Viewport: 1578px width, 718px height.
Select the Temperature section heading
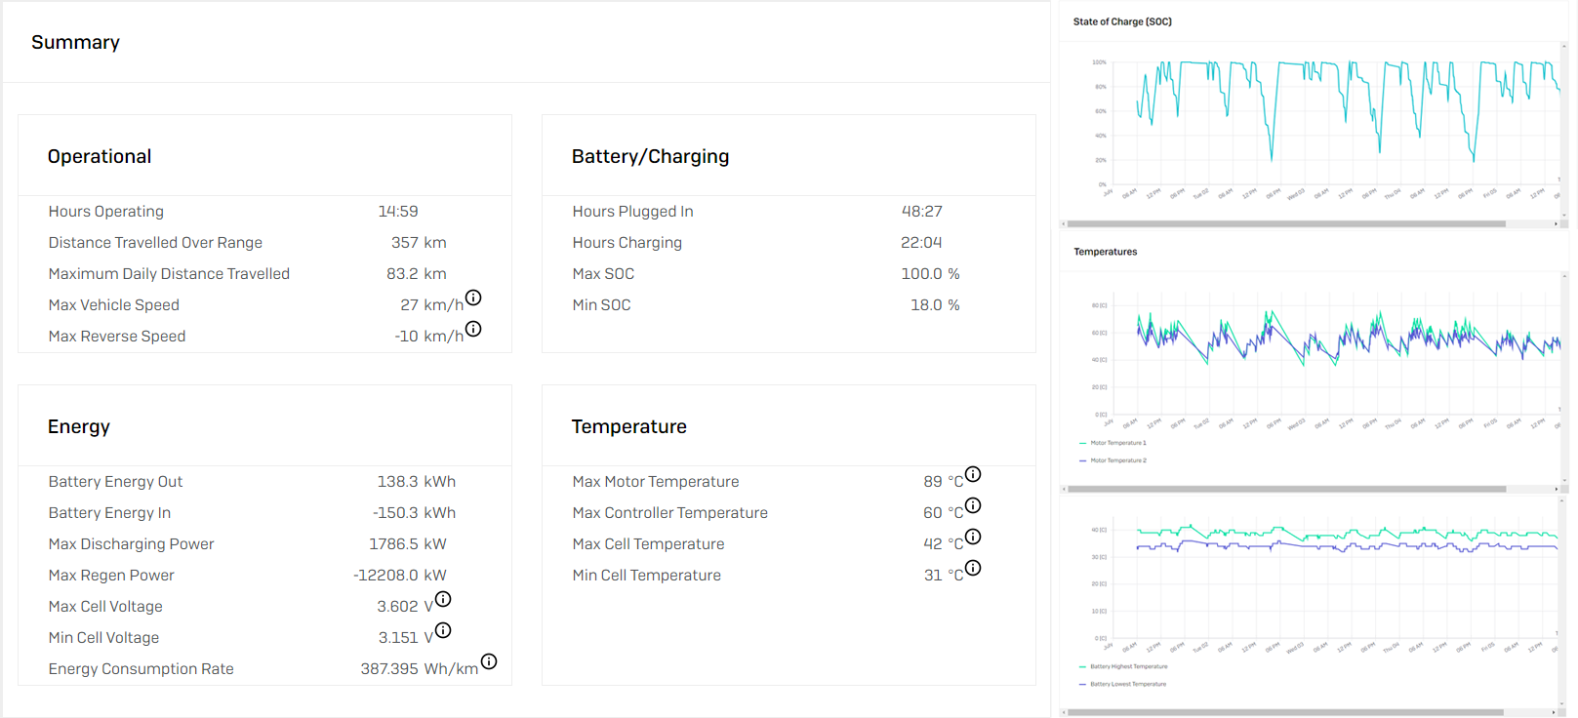[629, 426]
